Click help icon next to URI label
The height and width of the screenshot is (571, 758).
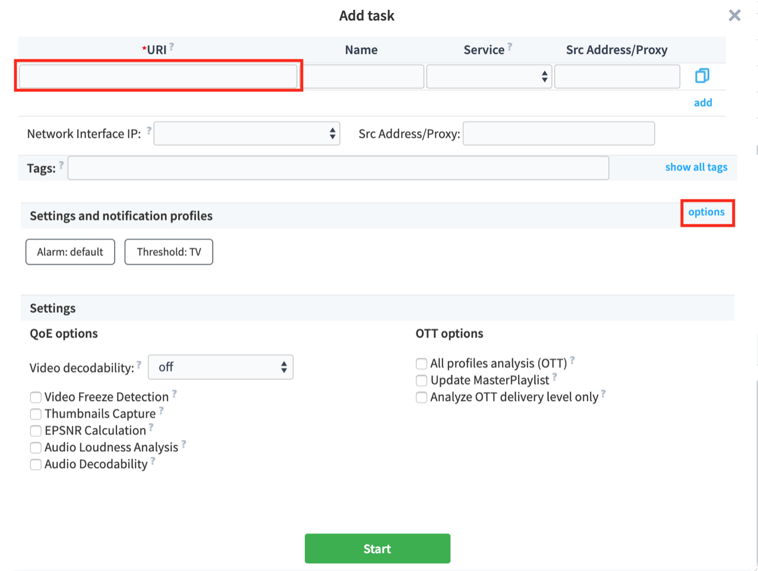point(172,46)
